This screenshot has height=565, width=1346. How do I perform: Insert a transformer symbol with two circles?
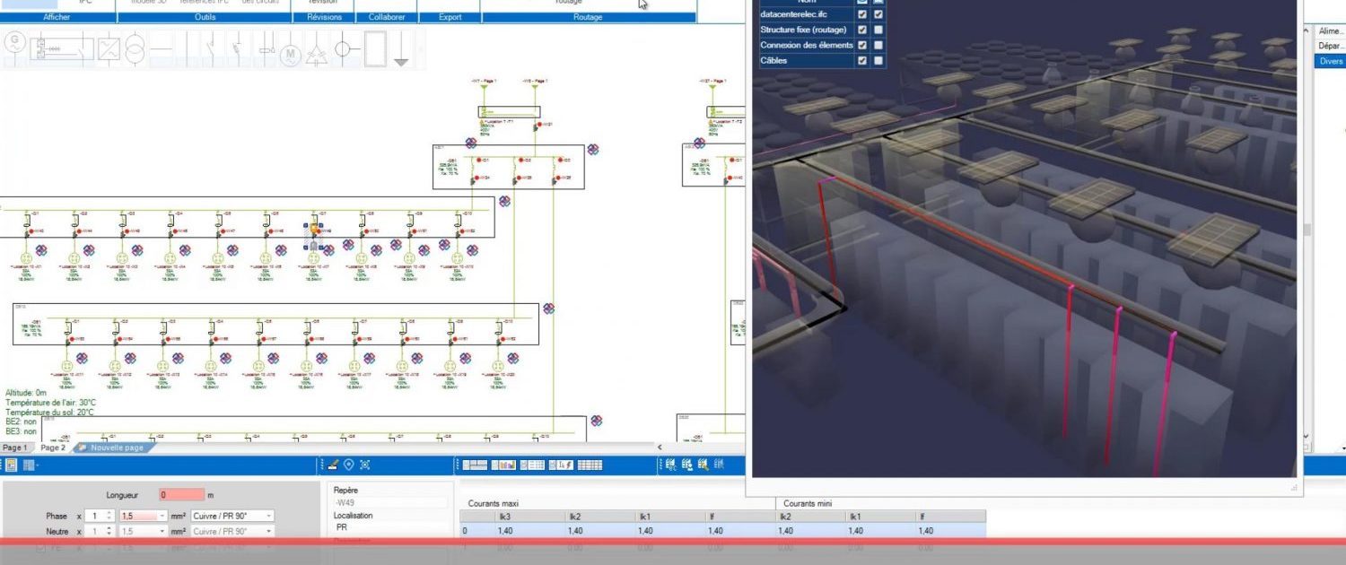(x=135, y=49)
